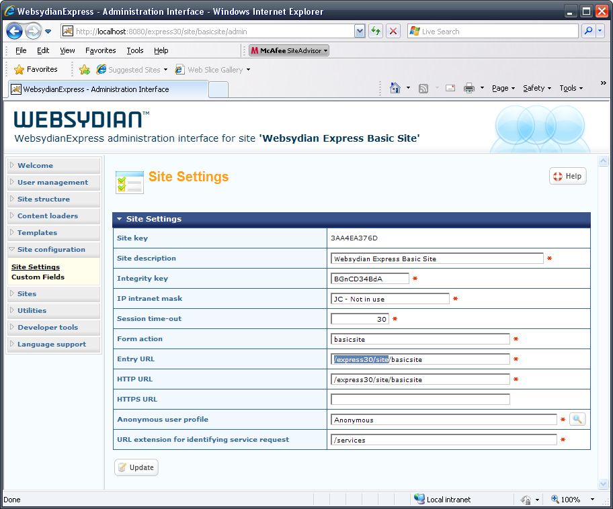
Task: Click Add to Favorites Bar icon
Action: [x=85, y=70]
